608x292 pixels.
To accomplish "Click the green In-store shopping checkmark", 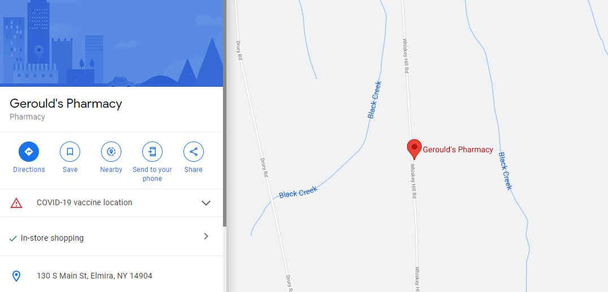I will tap(13, 238).
